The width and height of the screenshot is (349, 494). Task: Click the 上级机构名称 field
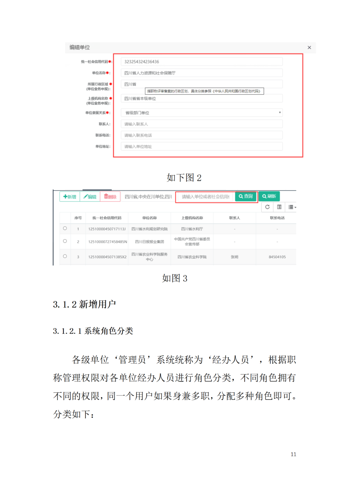tap(202, 98)
